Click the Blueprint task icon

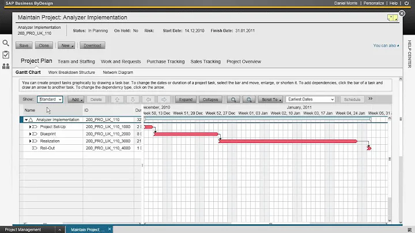point(35,134)
